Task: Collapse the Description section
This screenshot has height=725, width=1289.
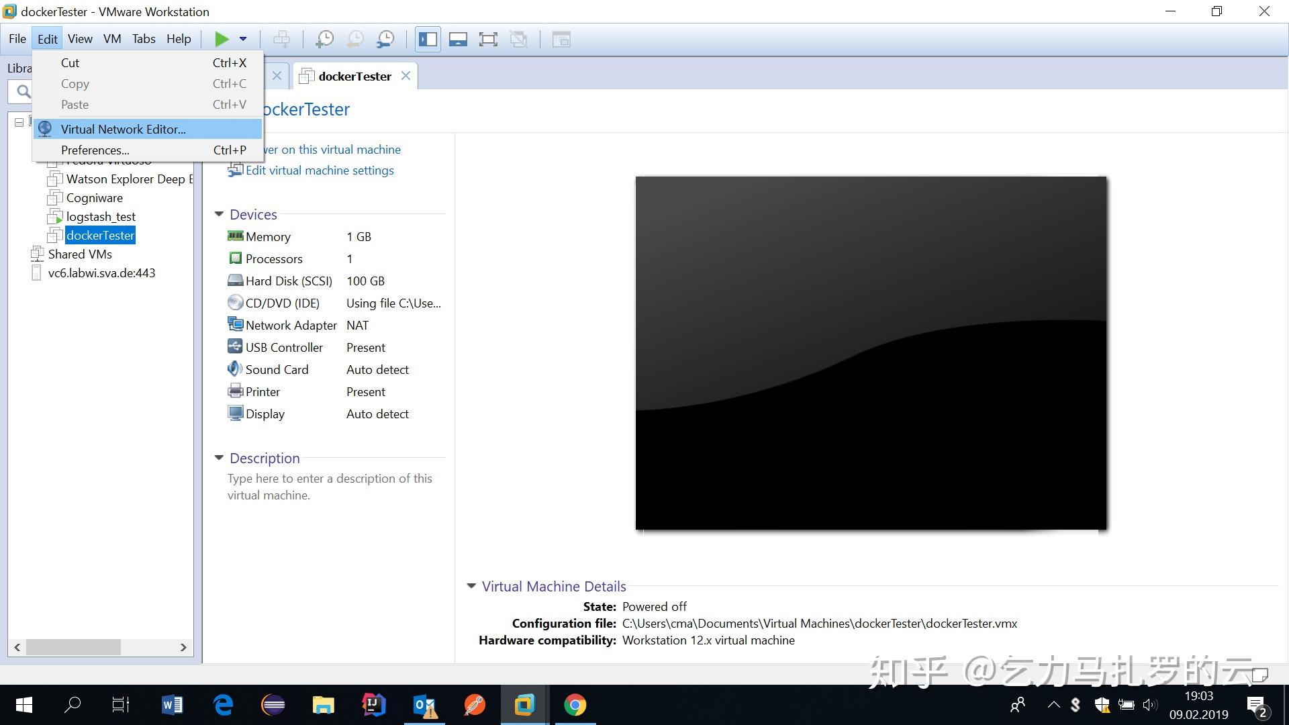Action: (219, 458)
